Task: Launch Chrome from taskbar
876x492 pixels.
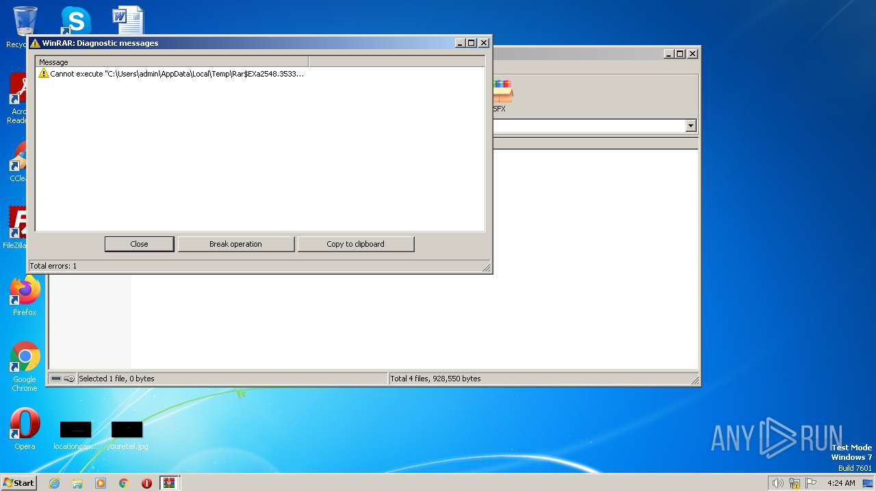Action: [124, 483]
